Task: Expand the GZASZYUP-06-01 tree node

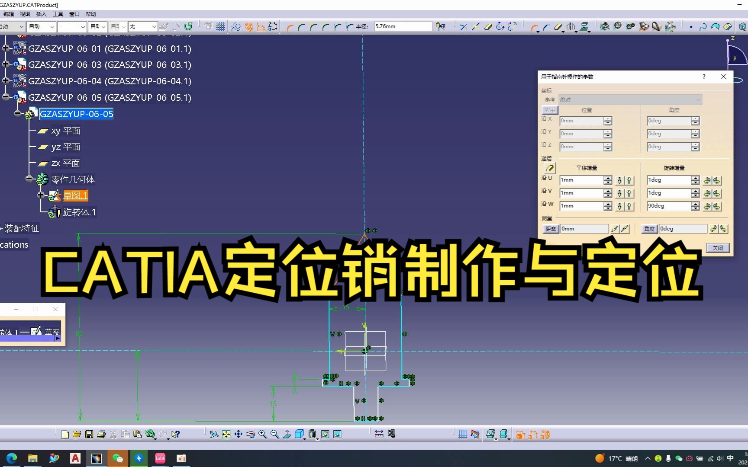Action: click(6, 48)
